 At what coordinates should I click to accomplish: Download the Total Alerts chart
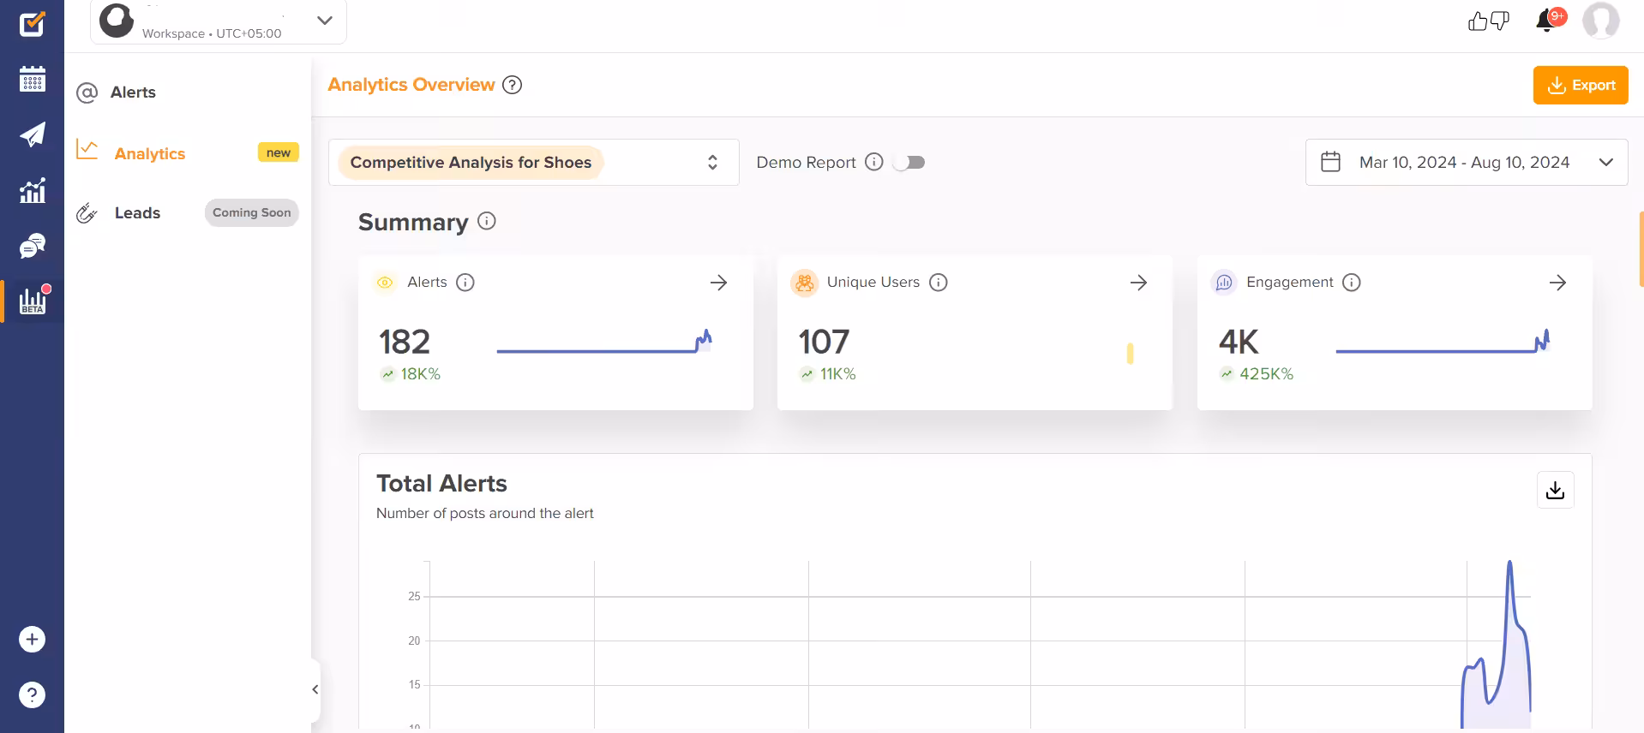1555,490
